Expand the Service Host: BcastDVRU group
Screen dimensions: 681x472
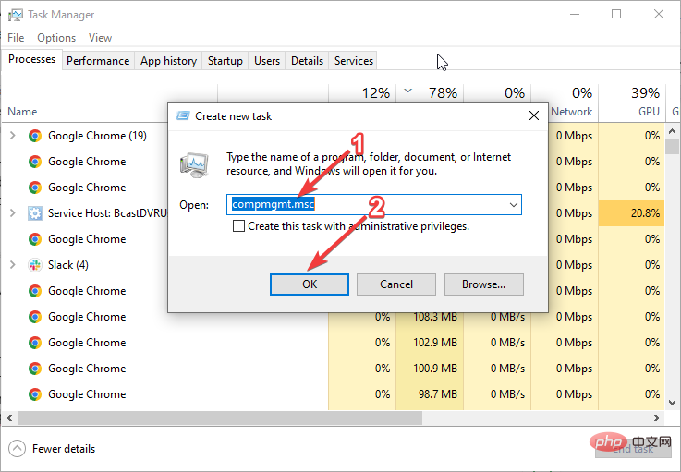(13, 213)
